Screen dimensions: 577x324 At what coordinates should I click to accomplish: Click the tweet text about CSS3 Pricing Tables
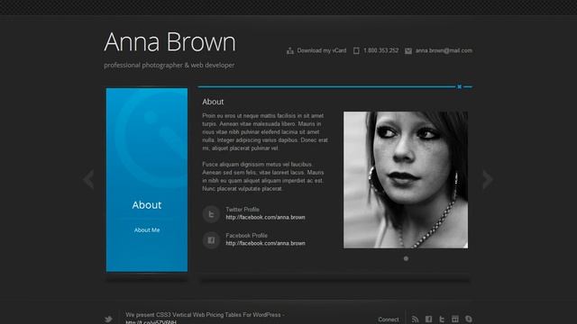pos(205,315)
